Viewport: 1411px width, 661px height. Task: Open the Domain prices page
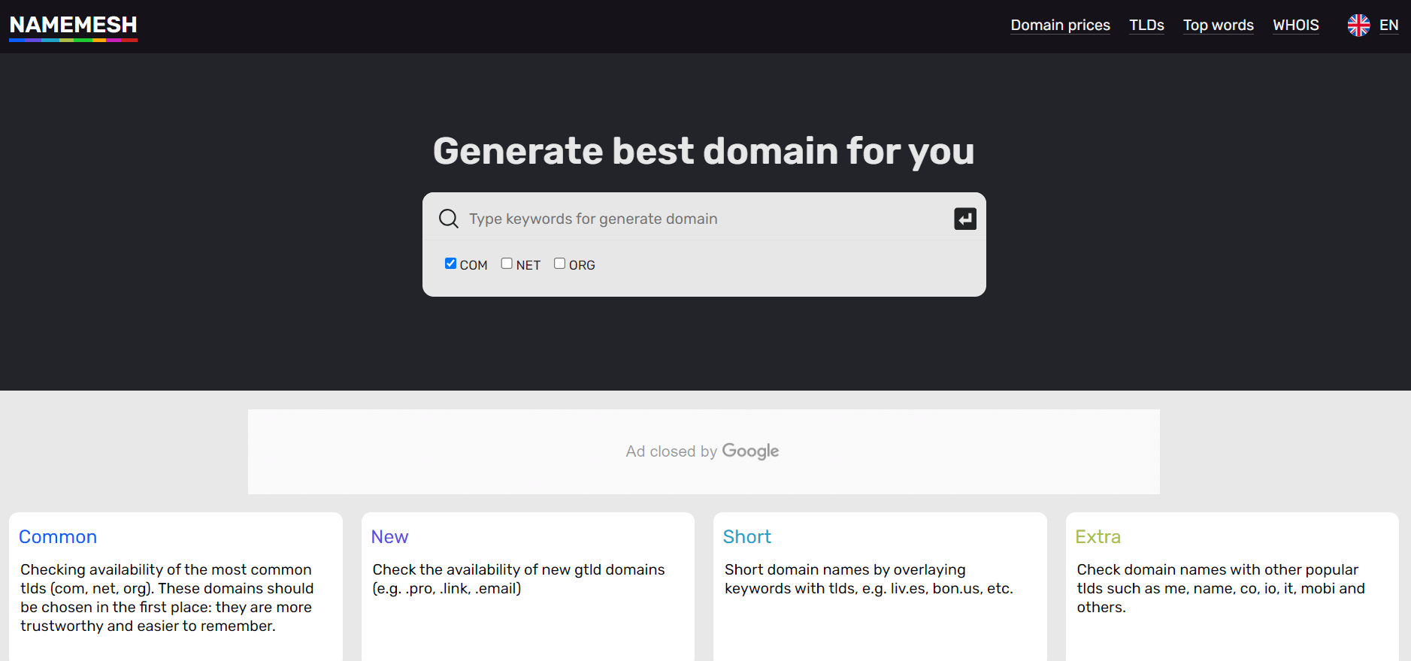coord(1059,26)
